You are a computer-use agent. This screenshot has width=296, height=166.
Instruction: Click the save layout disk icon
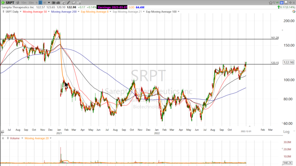(286, 3)
